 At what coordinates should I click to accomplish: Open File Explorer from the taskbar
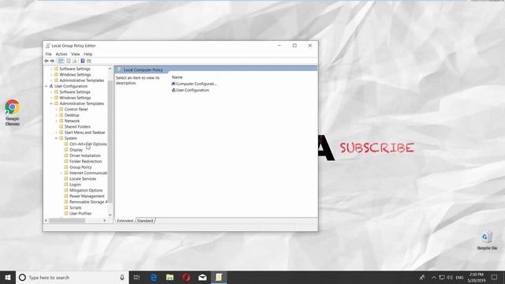click(x=170, y=277)
